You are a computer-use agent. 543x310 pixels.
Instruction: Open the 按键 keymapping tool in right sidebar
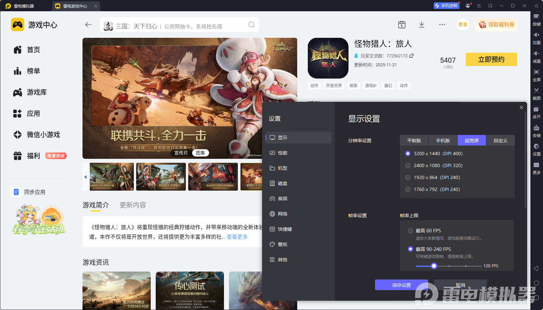coord(536,19)
